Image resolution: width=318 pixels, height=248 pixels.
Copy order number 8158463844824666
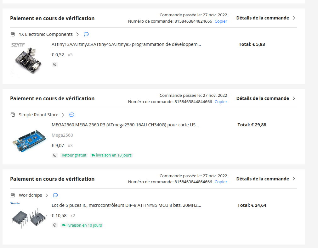[x=221, y=21]
